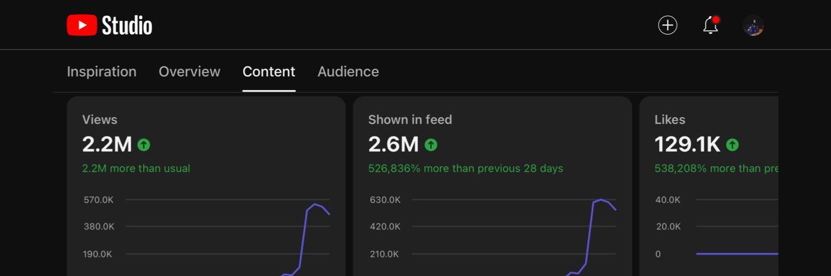This screenshot has width=831, height=276.
Task: Click the 210.0K axis label
Action: coord(384,254)
